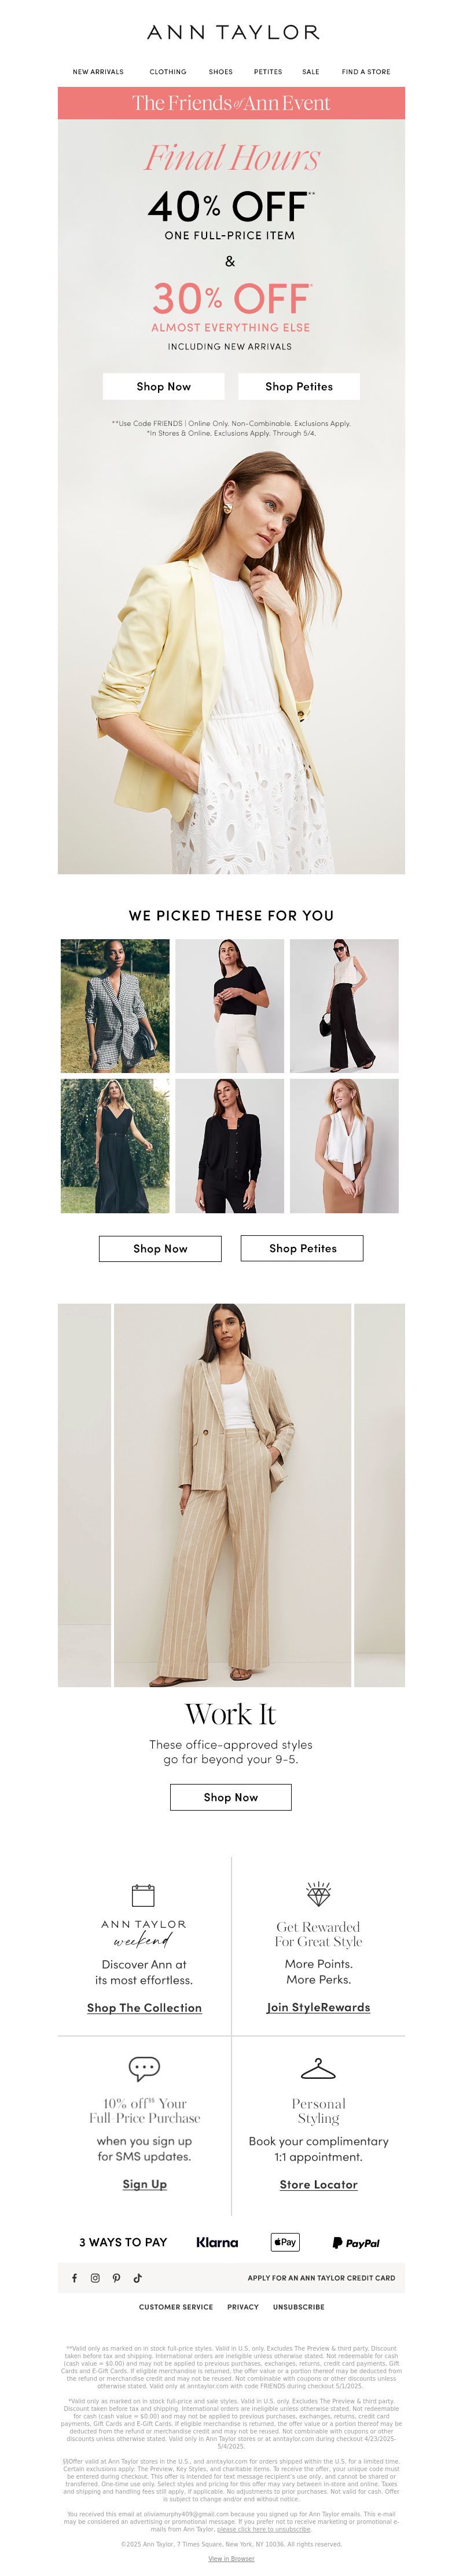Open the Instagram social icon
Screen dimensions: 463x2576
(x=95, y=2277)
